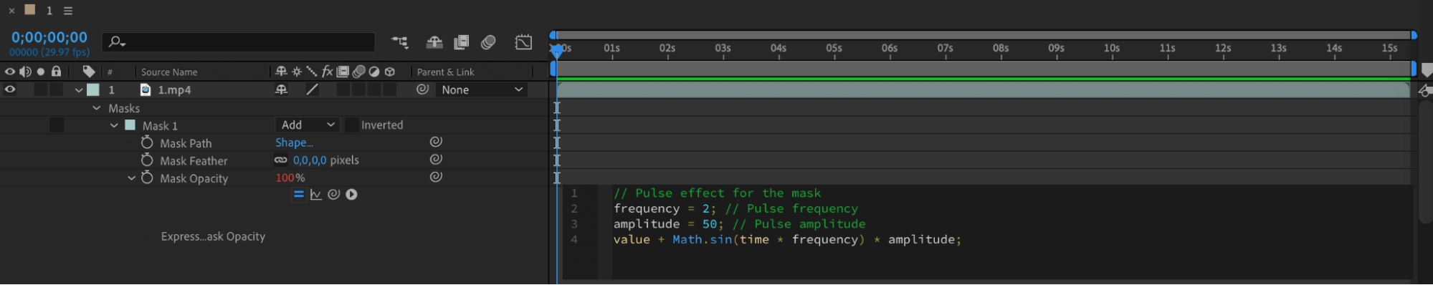
Task: Click the Mask Opacity stopwatch icon
Action: click(x=147, y=178)
